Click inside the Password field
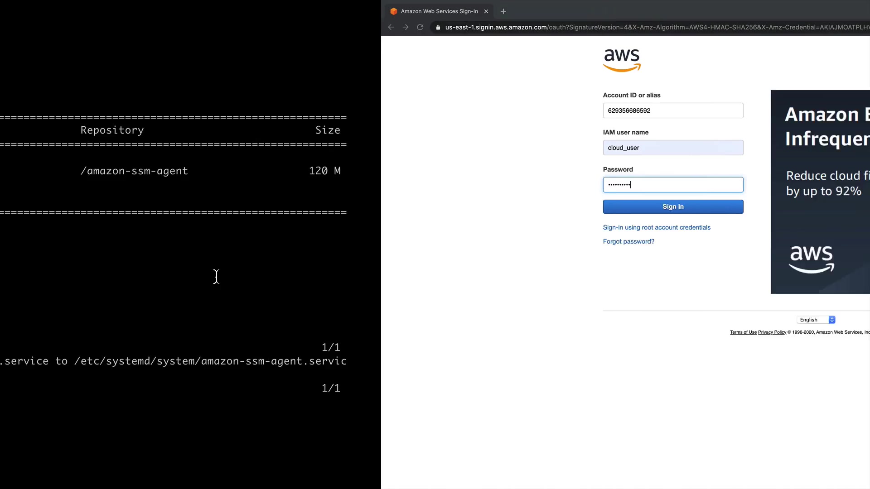Viewport: 870px width, 489px height. (x=673, y=185)
